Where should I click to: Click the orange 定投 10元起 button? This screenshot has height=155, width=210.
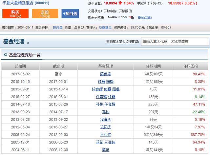click(45, 14)
